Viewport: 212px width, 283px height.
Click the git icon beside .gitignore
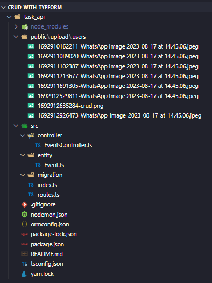click(25, 204)
